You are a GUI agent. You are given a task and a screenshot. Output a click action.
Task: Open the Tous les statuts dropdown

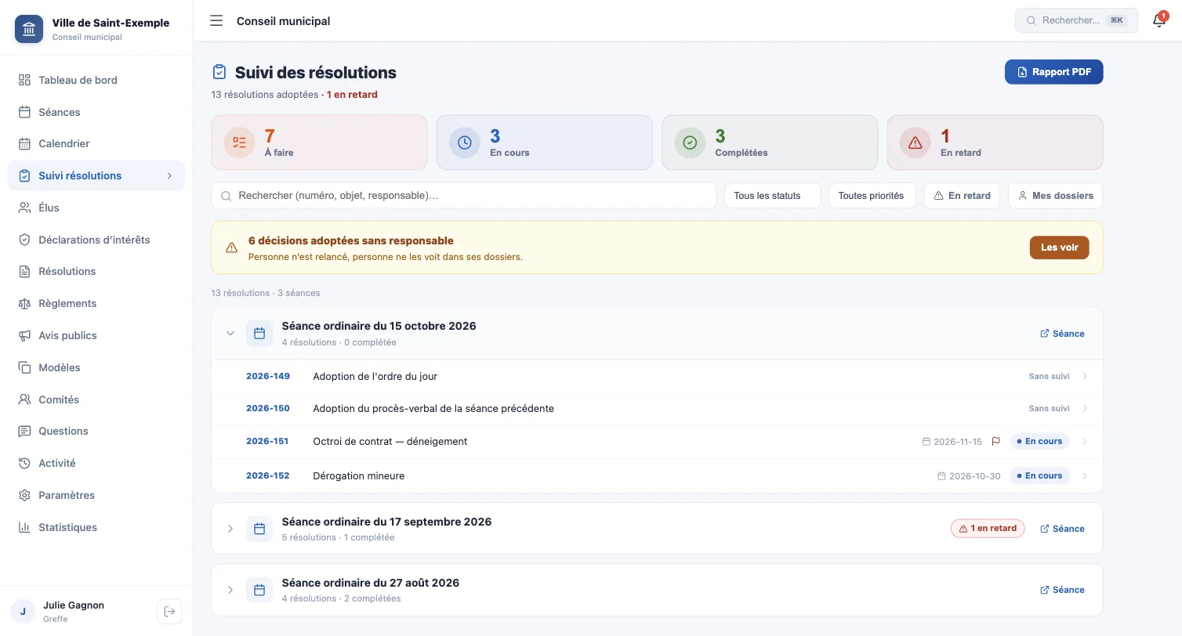coord(772,196)
